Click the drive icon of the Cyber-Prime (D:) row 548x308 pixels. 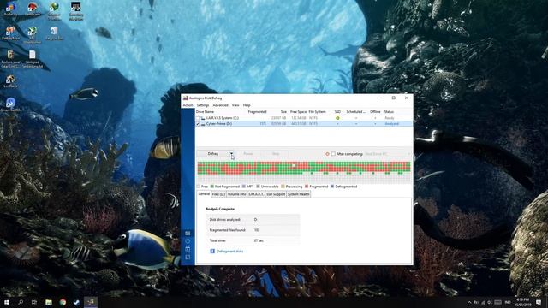point(203,124)
